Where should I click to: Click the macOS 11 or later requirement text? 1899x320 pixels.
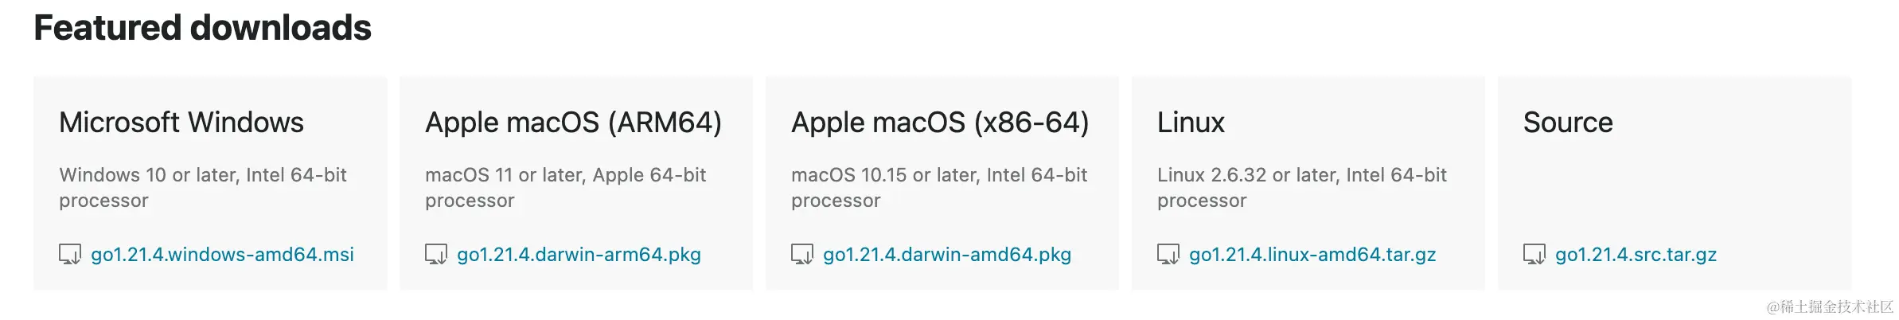click(x=565, y=188)
